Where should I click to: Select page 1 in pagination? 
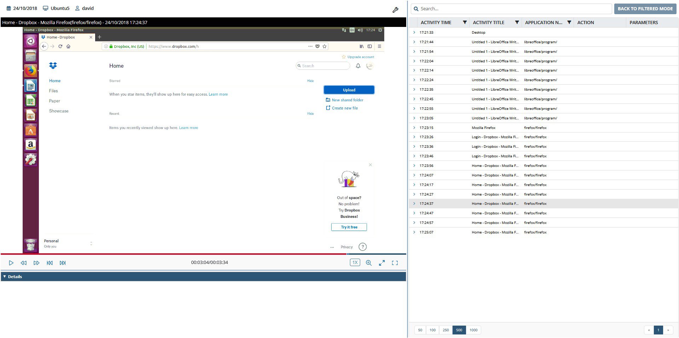coord(658,330)
